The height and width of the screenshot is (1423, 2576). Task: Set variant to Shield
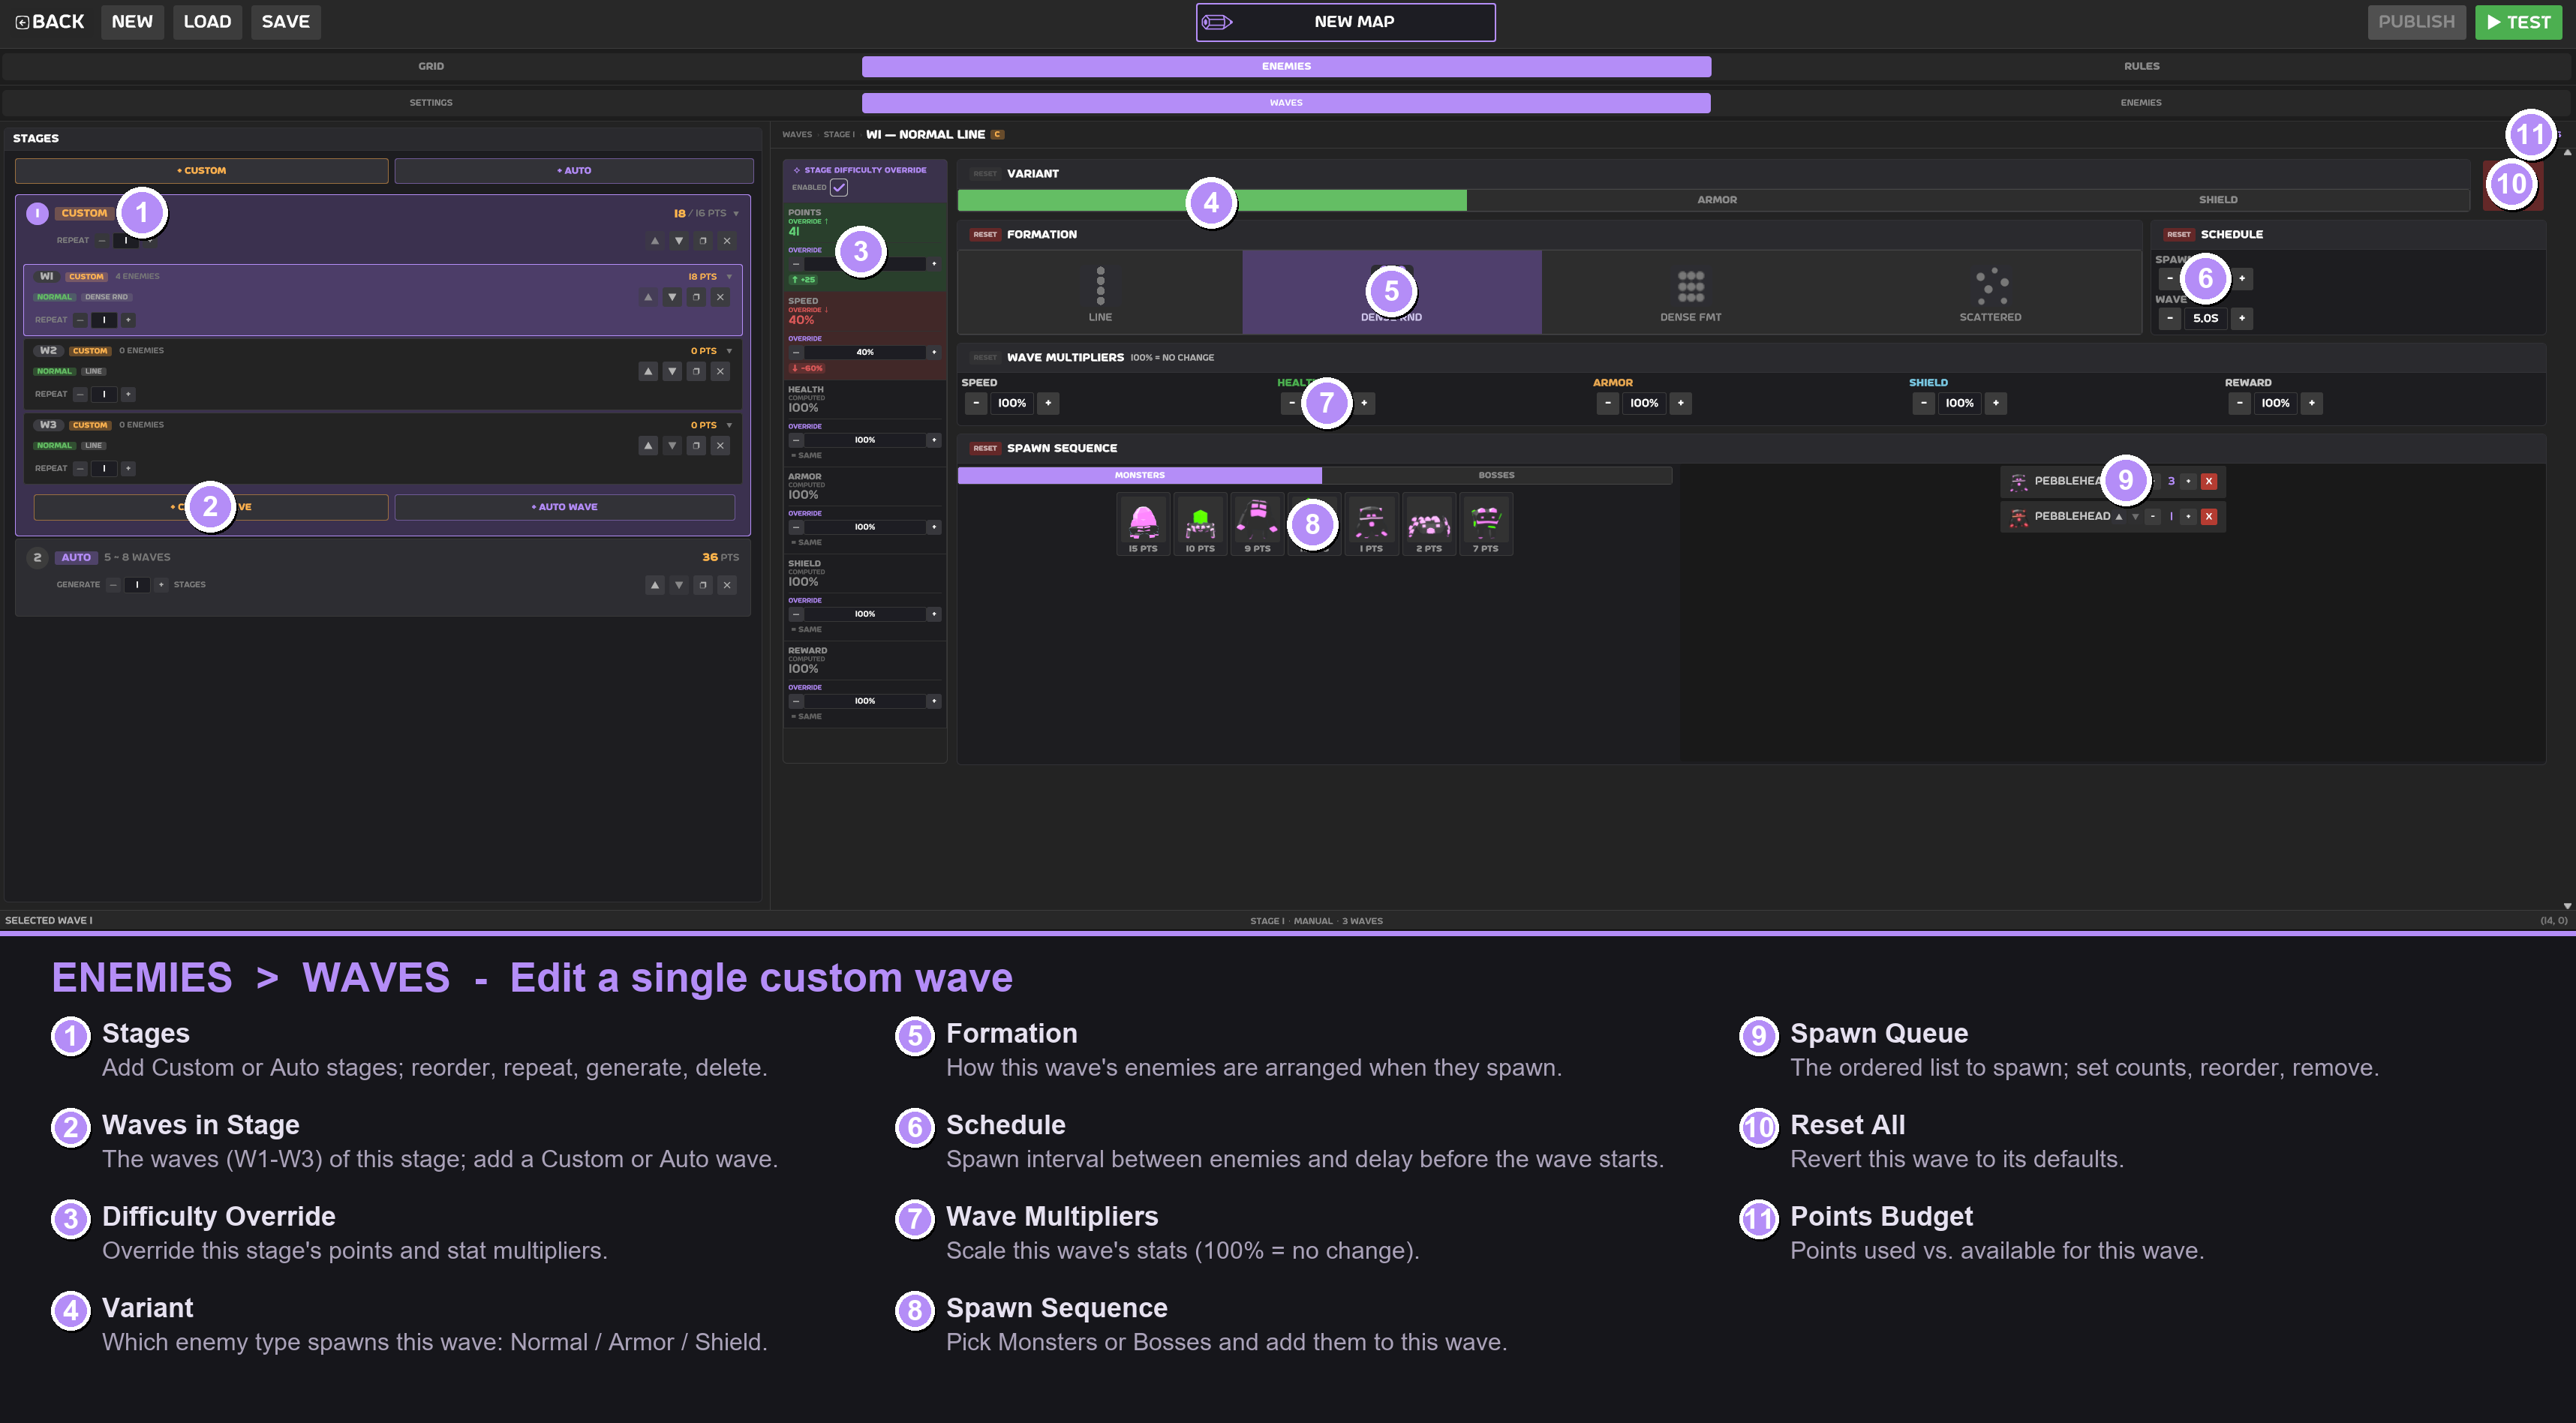tap(2218, 200)
